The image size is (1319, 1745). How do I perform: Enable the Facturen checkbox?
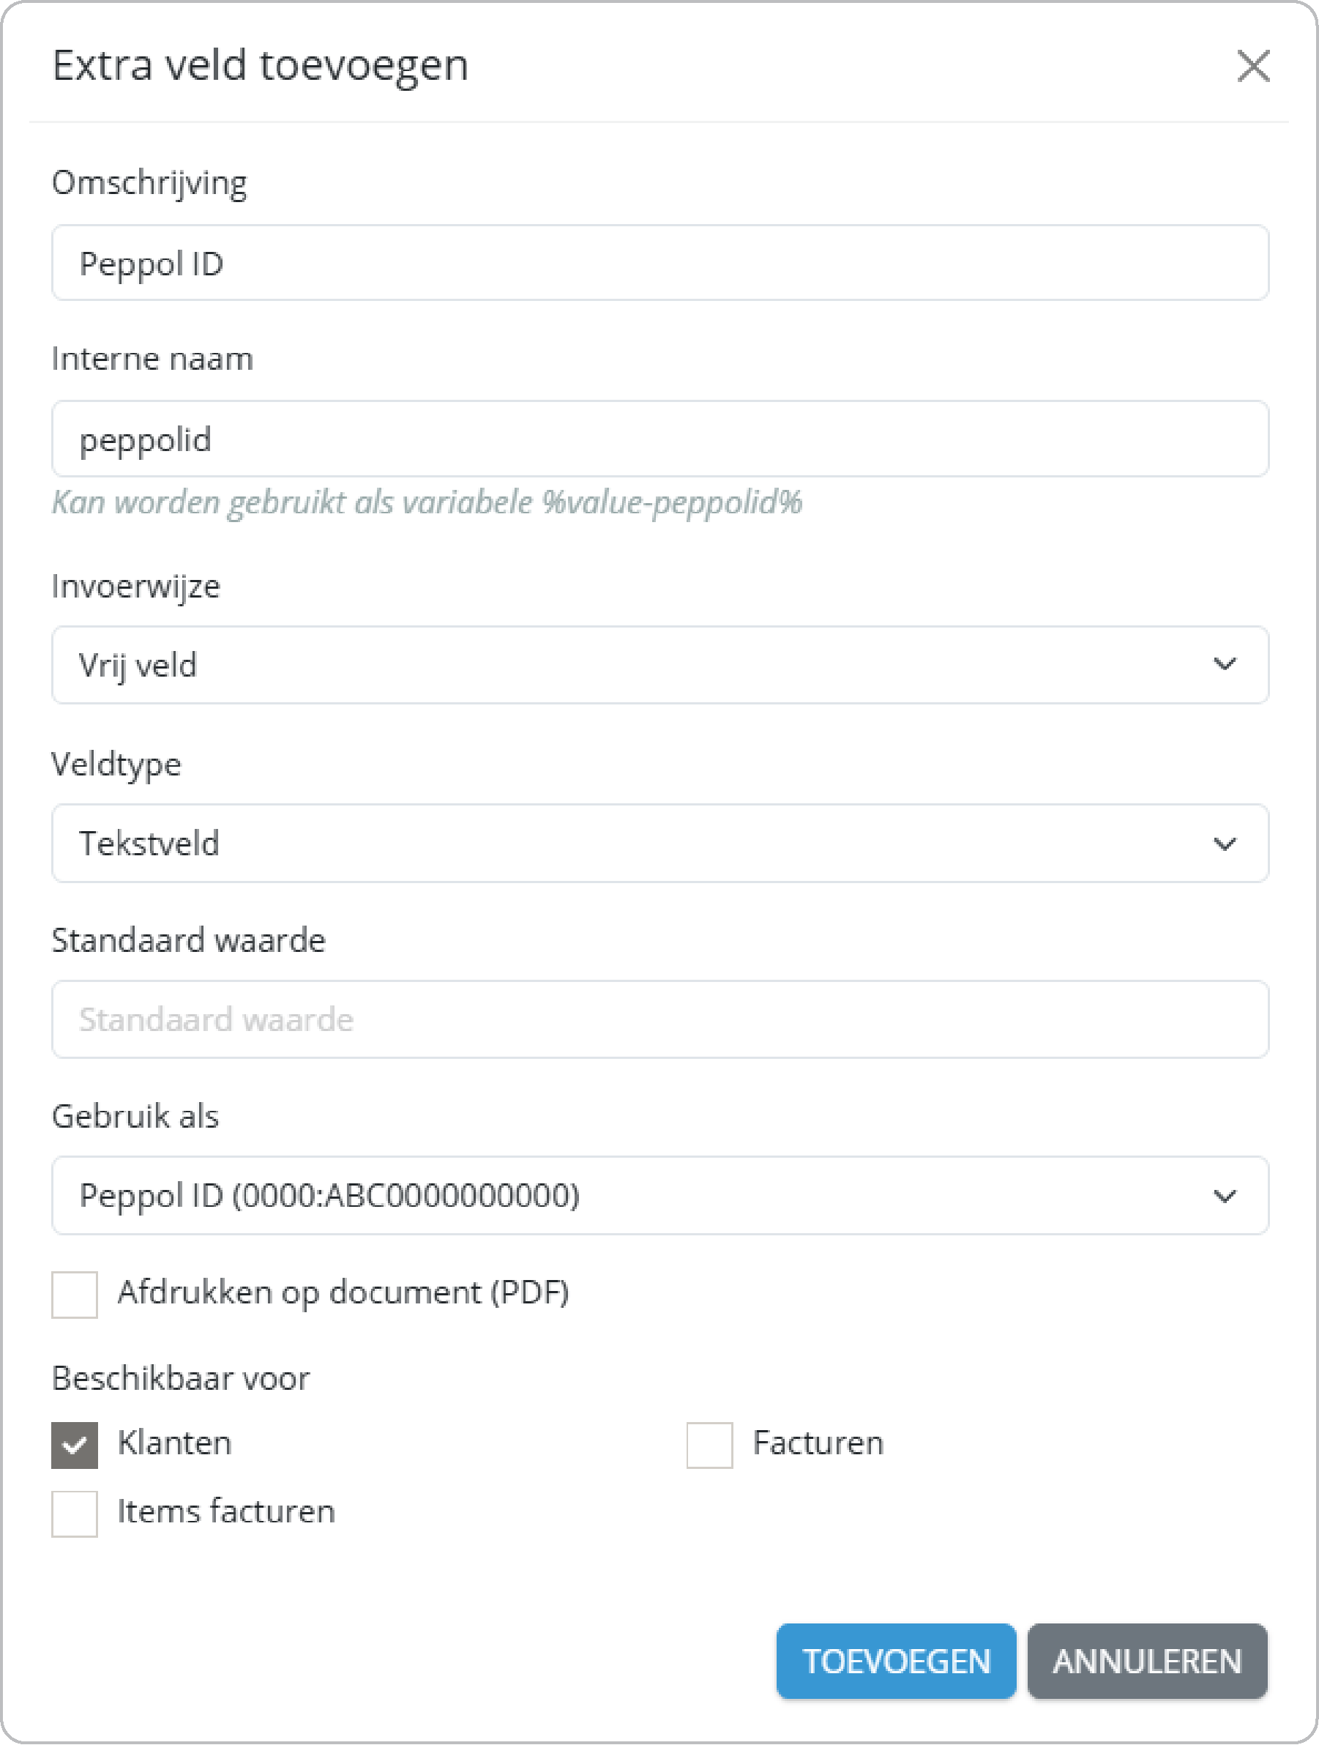coord(709,1445)
